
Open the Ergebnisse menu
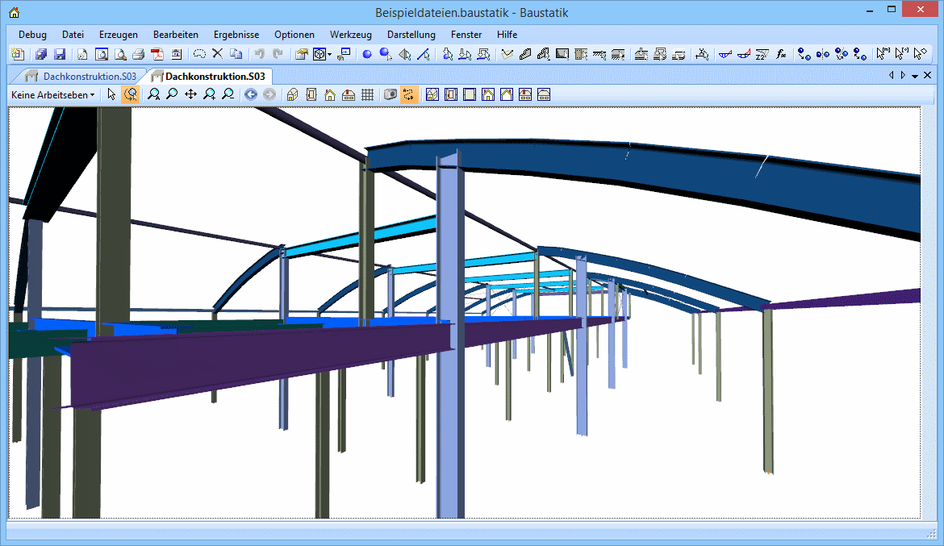pos(236,35)
